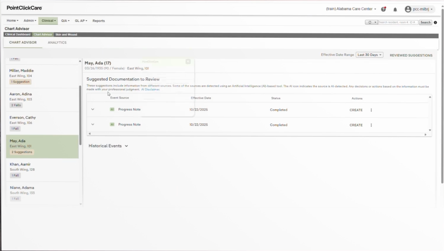This screenshot has height=251, width=444.
Task: Switch to the ANALYTICS tab
Action: [57, 43]
